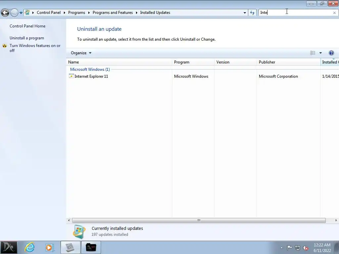The height and width of the screenshot is (254, 339).
Task: Open recent pages dropdown beside navigation arrows
Action: (21, 13)
